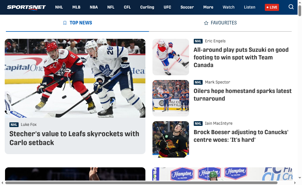Click NHL tag beside Iain MacIntyre

click(198, 124)
